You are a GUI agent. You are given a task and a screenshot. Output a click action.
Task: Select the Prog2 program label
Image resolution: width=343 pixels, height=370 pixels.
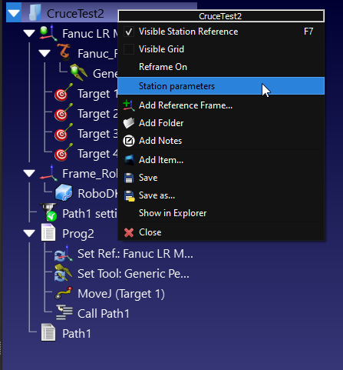click(x=78, y=234)
